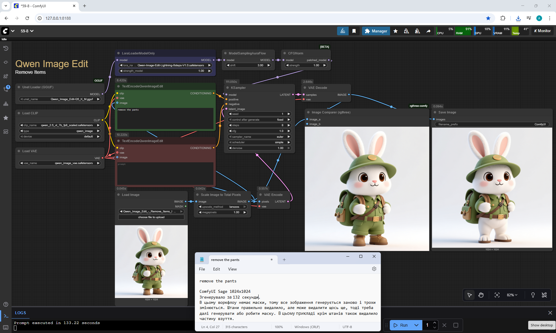Screen dimensions: 556x333
Task: Click the denoise value slider in KSampler
Action: pos(259,148)
